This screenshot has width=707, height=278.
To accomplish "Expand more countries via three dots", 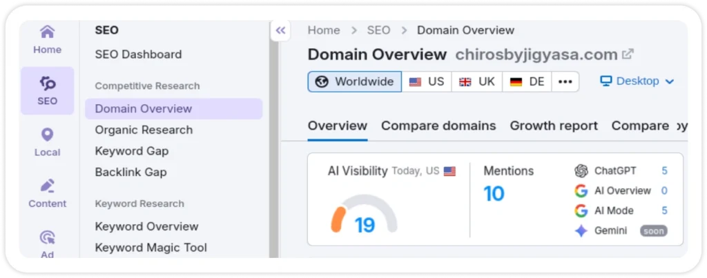I will click(x=565, y=81).
